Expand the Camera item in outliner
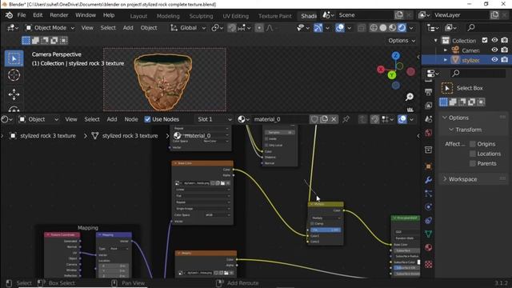 [x=446, y=50]
